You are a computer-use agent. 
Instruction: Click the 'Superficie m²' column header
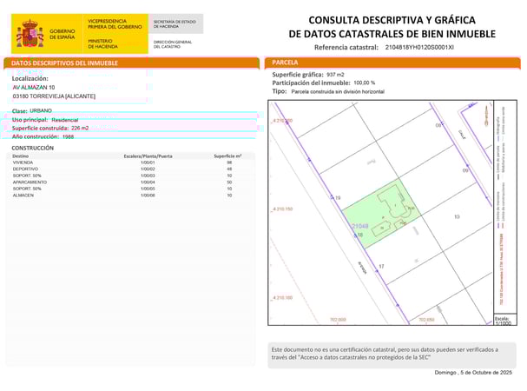pyautogui.click(x=227, y=156)
